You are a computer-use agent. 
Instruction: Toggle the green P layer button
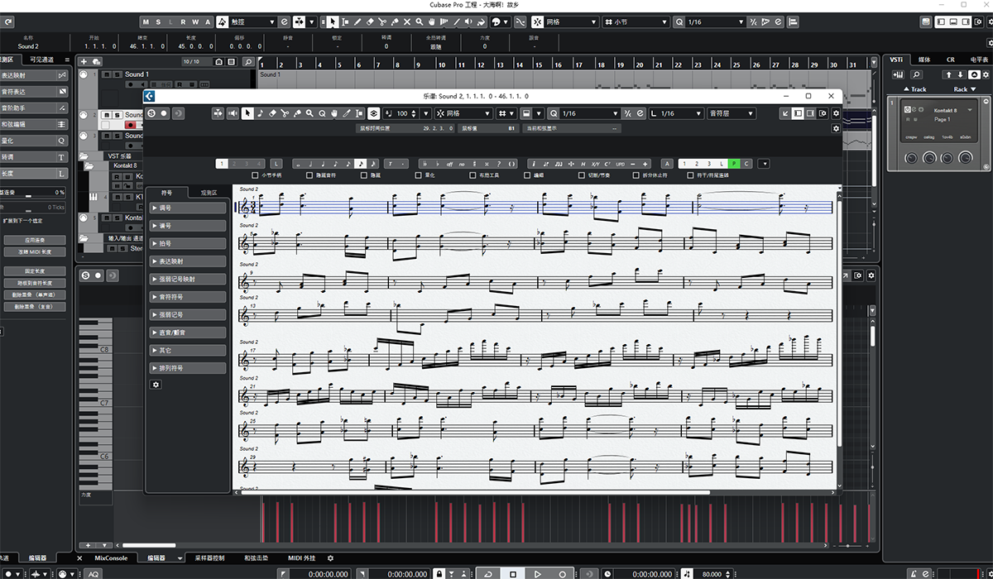(733, 164)
